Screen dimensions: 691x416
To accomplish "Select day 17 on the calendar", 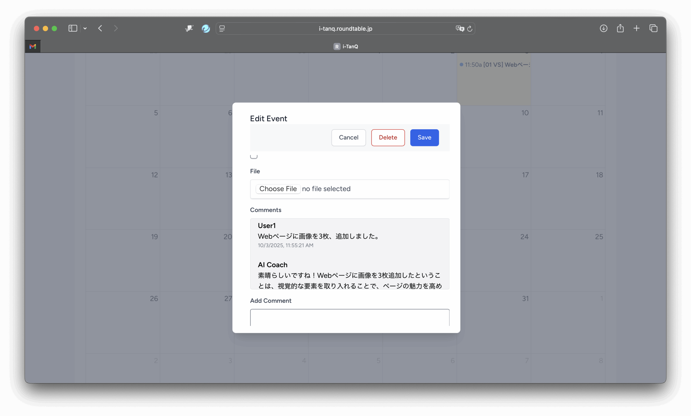I will [525, 175].
